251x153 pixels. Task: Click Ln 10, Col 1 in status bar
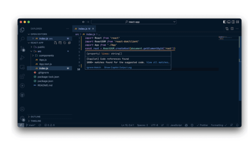point(127,125)
